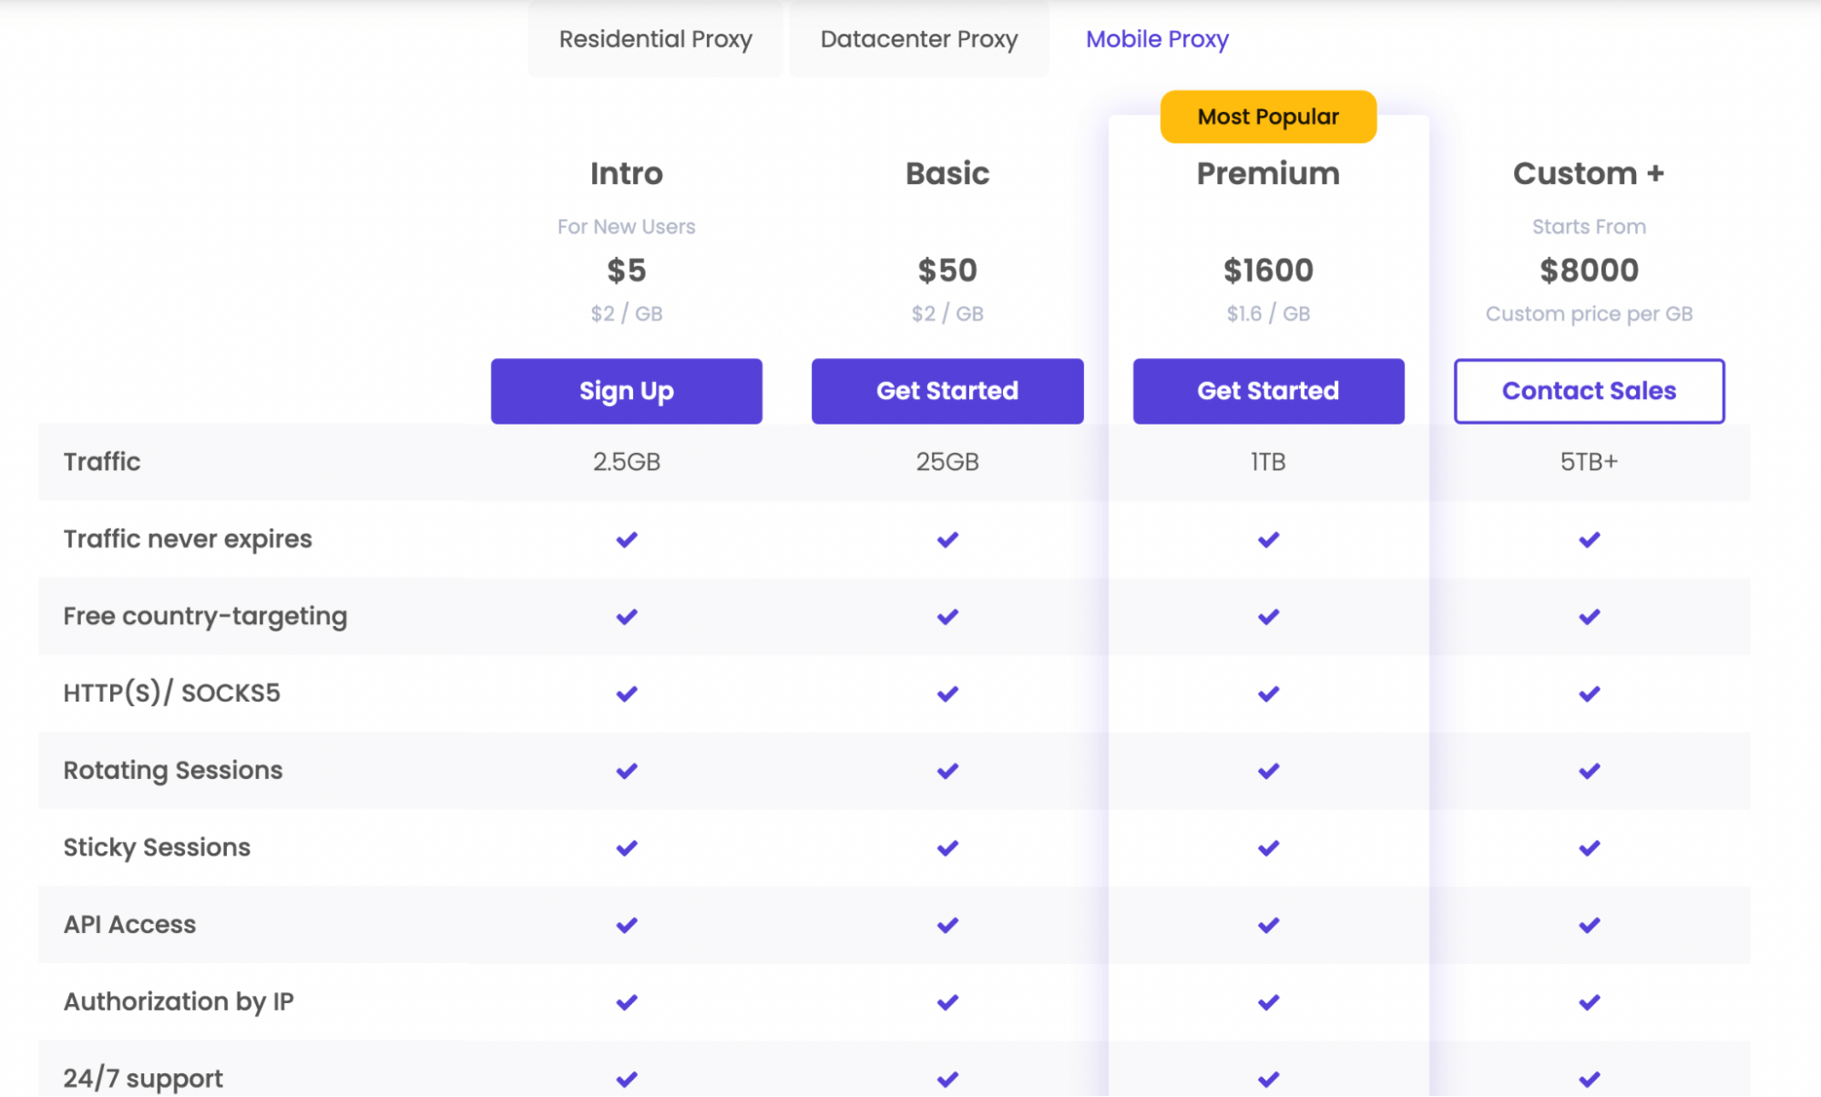Click the Contact Sales button
Viewport: 1821px width, 1097px height.
point(1589,391)
